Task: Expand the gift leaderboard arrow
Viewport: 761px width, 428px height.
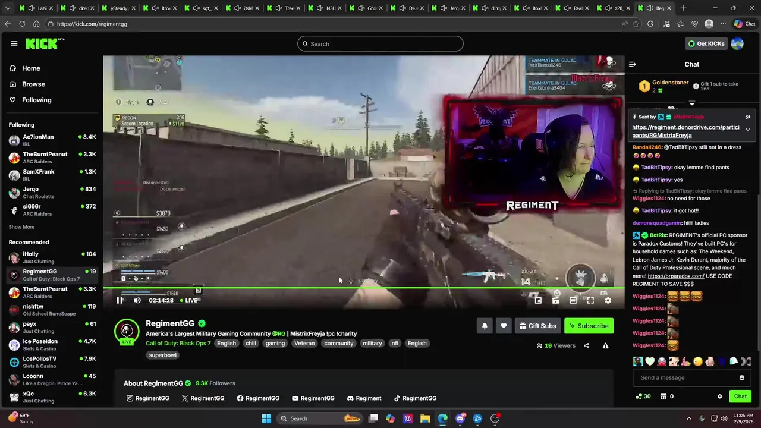Action: coord(691,102)
